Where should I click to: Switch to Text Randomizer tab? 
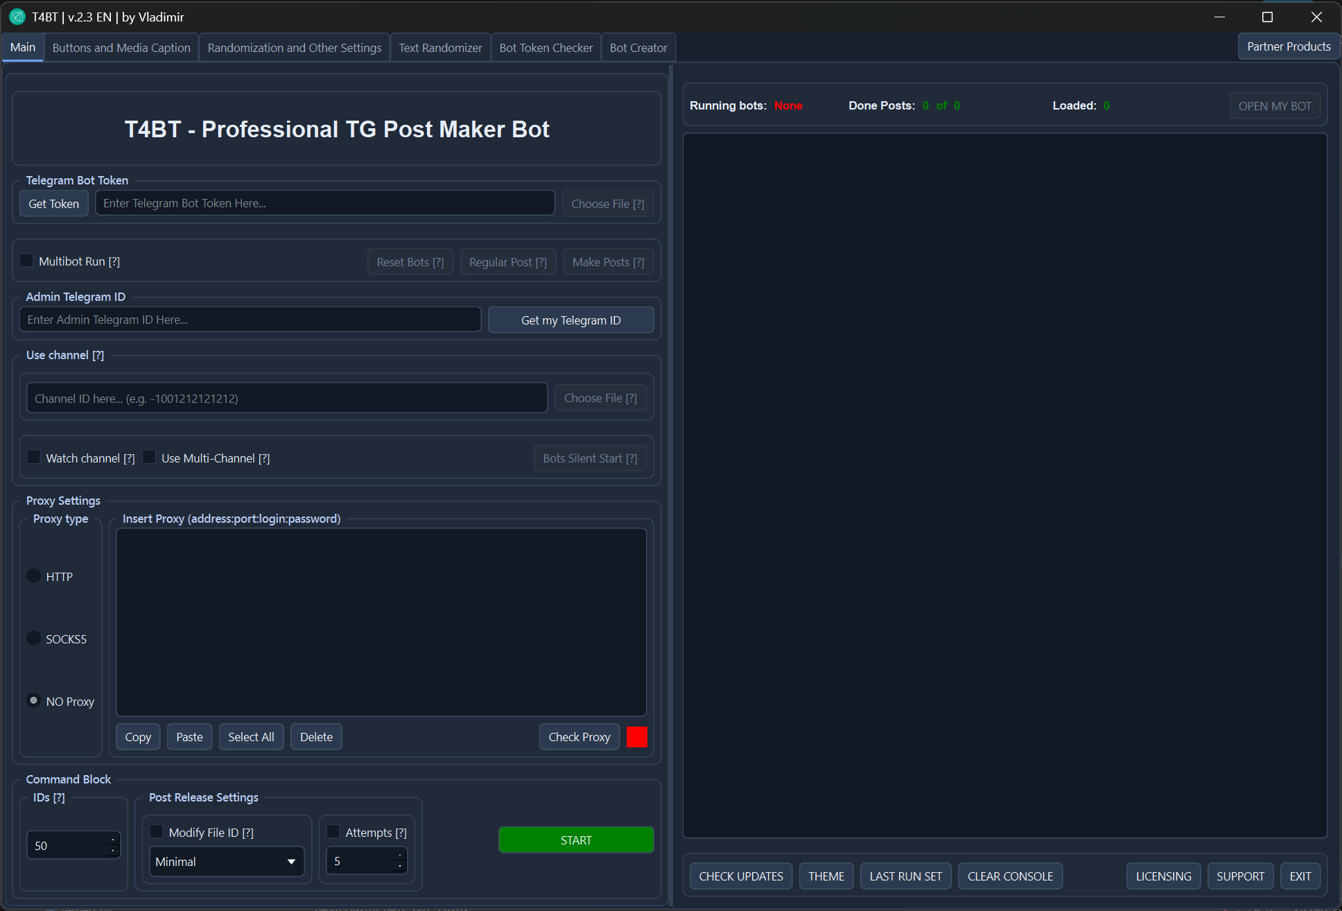coord(440,48)
